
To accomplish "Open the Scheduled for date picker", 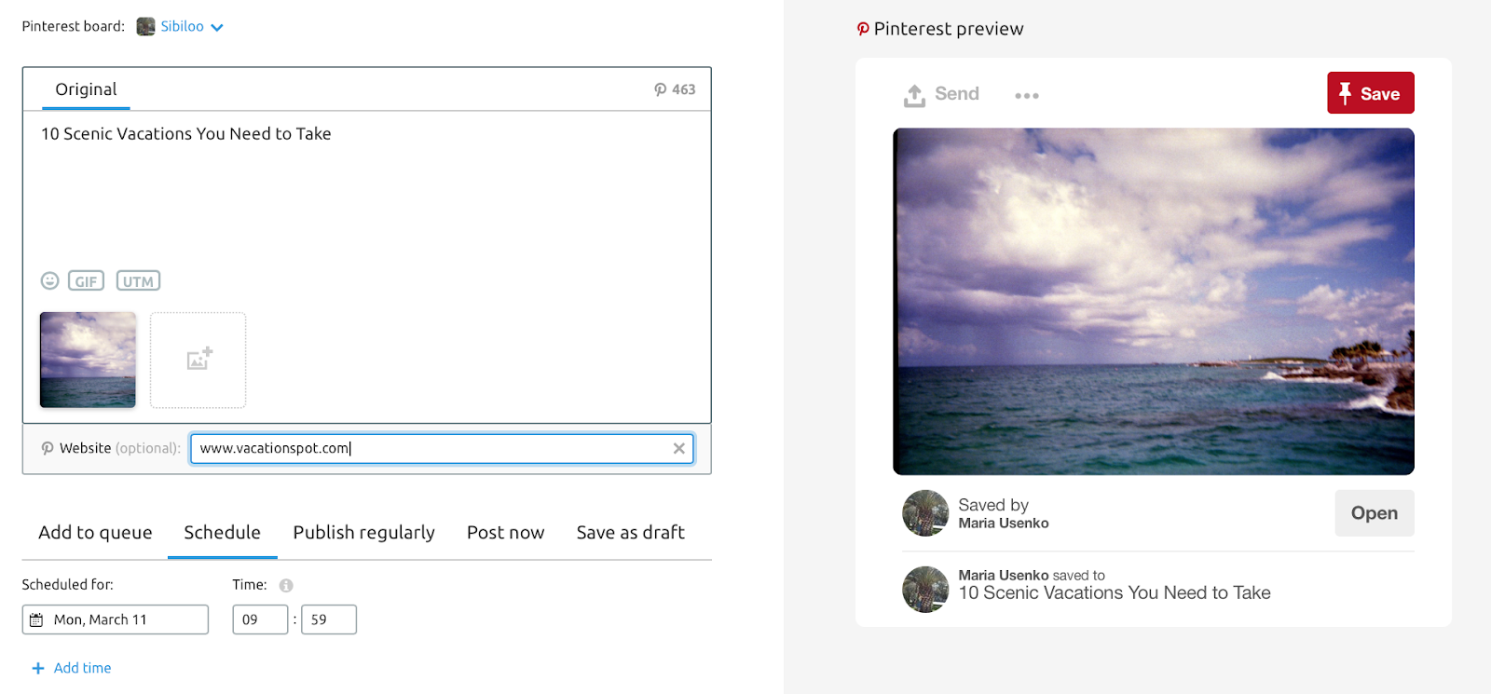I will (116, 619).
